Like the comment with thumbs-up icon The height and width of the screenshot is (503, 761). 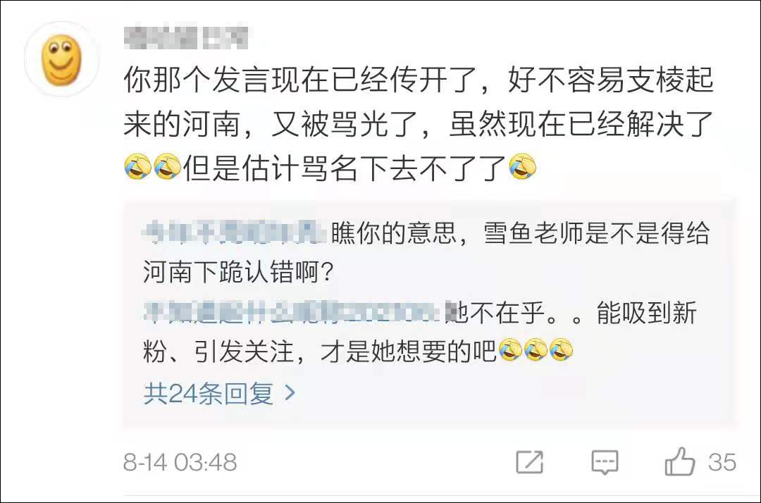pos(680,461)
